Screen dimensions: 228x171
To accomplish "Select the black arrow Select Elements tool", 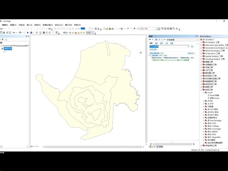I will click(28, 32).
